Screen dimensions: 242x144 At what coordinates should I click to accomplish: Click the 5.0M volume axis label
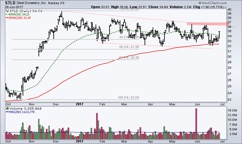point(233,129)
